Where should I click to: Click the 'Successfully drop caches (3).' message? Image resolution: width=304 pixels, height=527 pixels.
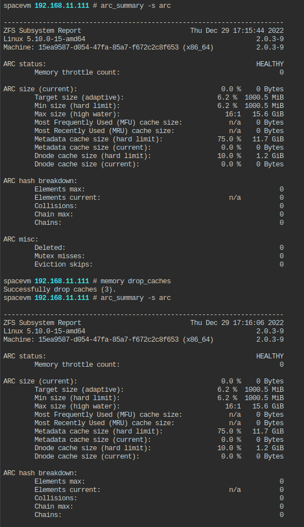(59, 289)
